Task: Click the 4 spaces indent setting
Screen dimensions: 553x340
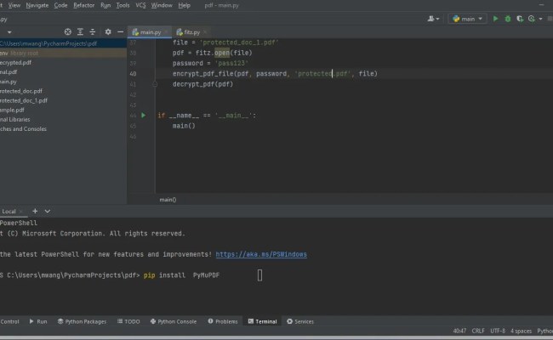Action: coord(521,331)
